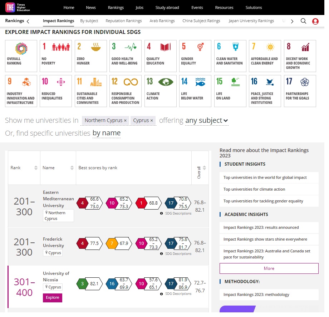The image size is (329, 317).
Task: Remove the Cyprus country filter tag
Action: click(152, 121)
